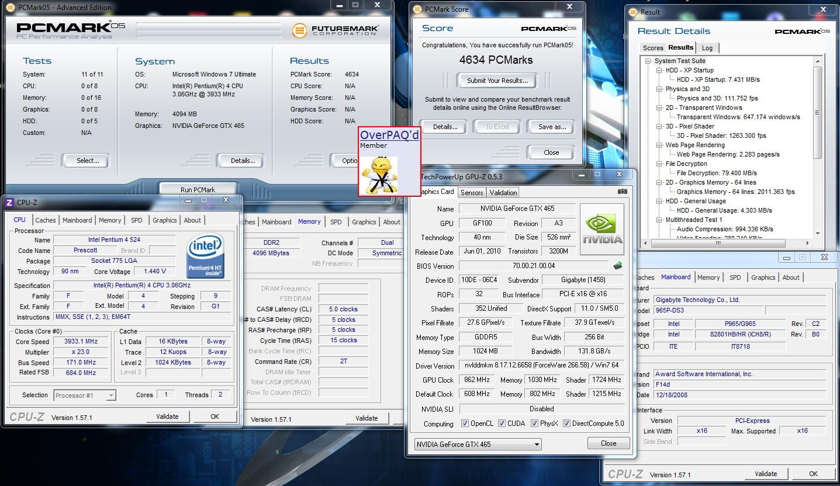The image size is (840, 486).
Task: Click Validate in right CPU-Z Mainboard window
Action: click(766, 474)
